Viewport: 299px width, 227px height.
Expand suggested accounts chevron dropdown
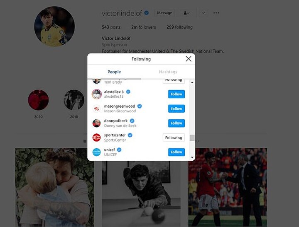[203, 13]
